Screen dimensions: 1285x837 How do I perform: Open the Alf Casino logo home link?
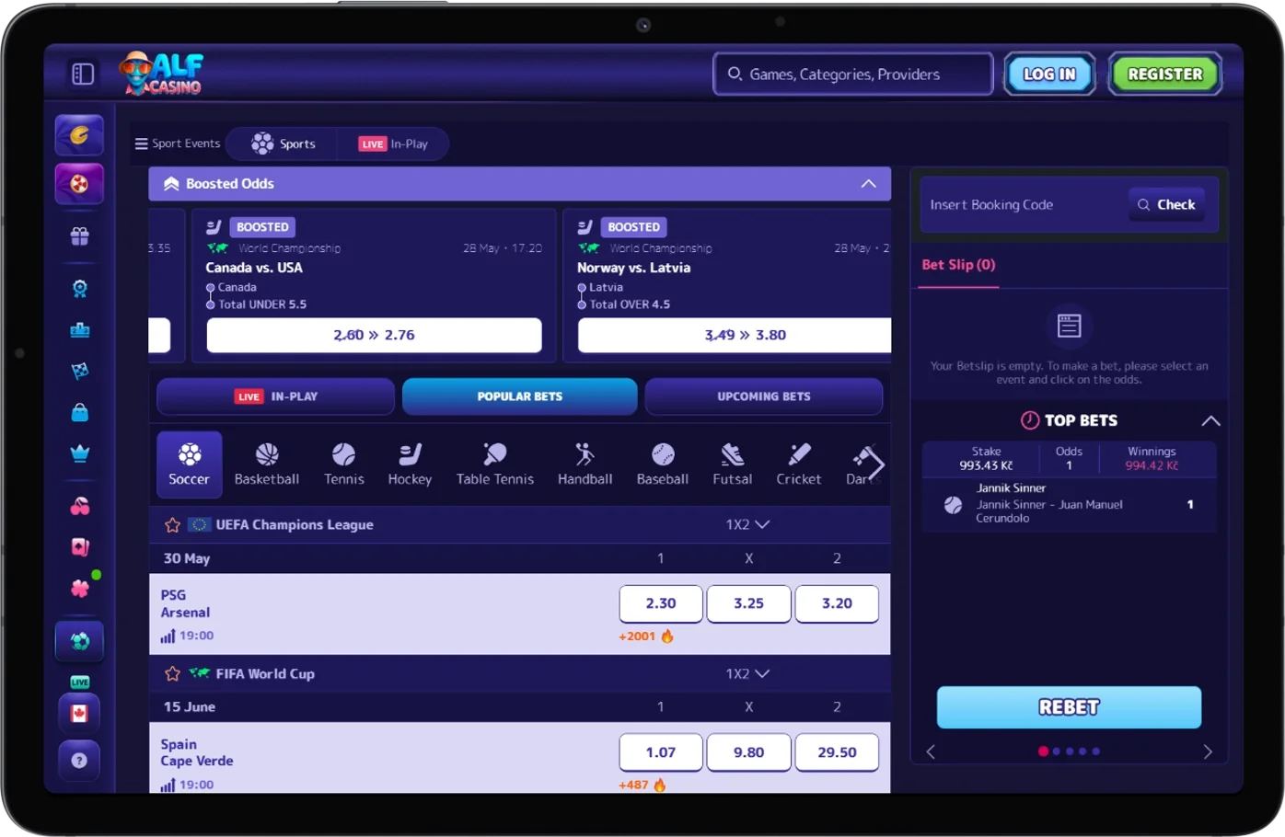coord(162,74)
